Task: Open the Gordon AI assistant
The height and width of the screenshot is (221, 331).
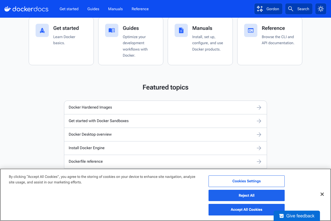Action: click(x=268, y=9)
